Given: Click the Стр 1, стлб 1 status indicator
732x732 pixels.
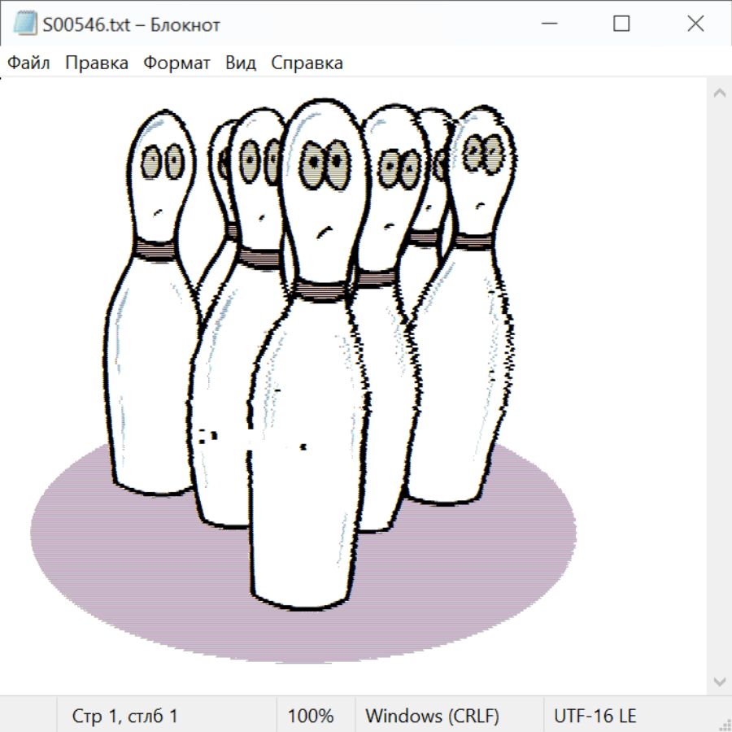Looking at the screenshot, I should point(125,717).
